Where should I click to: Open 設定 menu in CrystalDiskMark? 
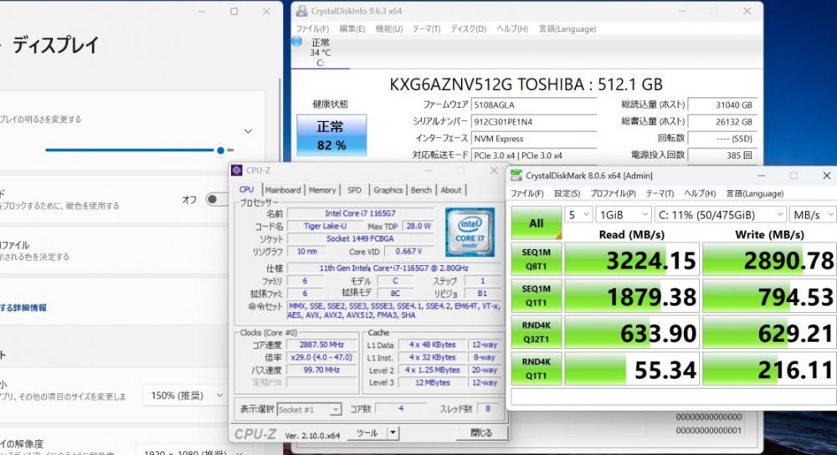tap(567, 194)
